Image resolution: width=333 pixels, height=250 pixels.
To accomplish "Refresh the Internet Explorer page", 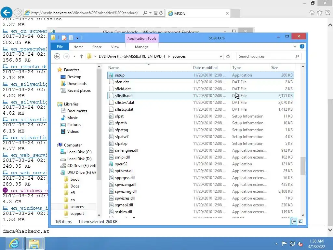I will click(x=161, y=13).
